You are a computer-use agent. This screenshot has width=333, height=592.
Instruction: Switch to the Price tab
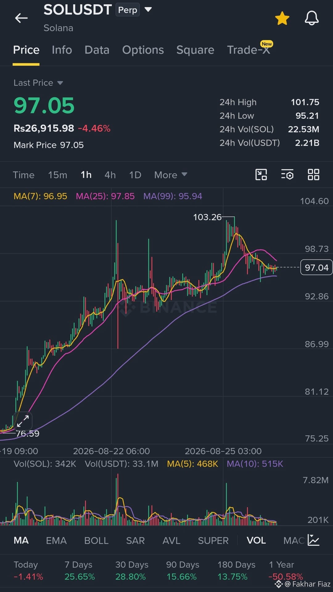(x=26, y=50)
